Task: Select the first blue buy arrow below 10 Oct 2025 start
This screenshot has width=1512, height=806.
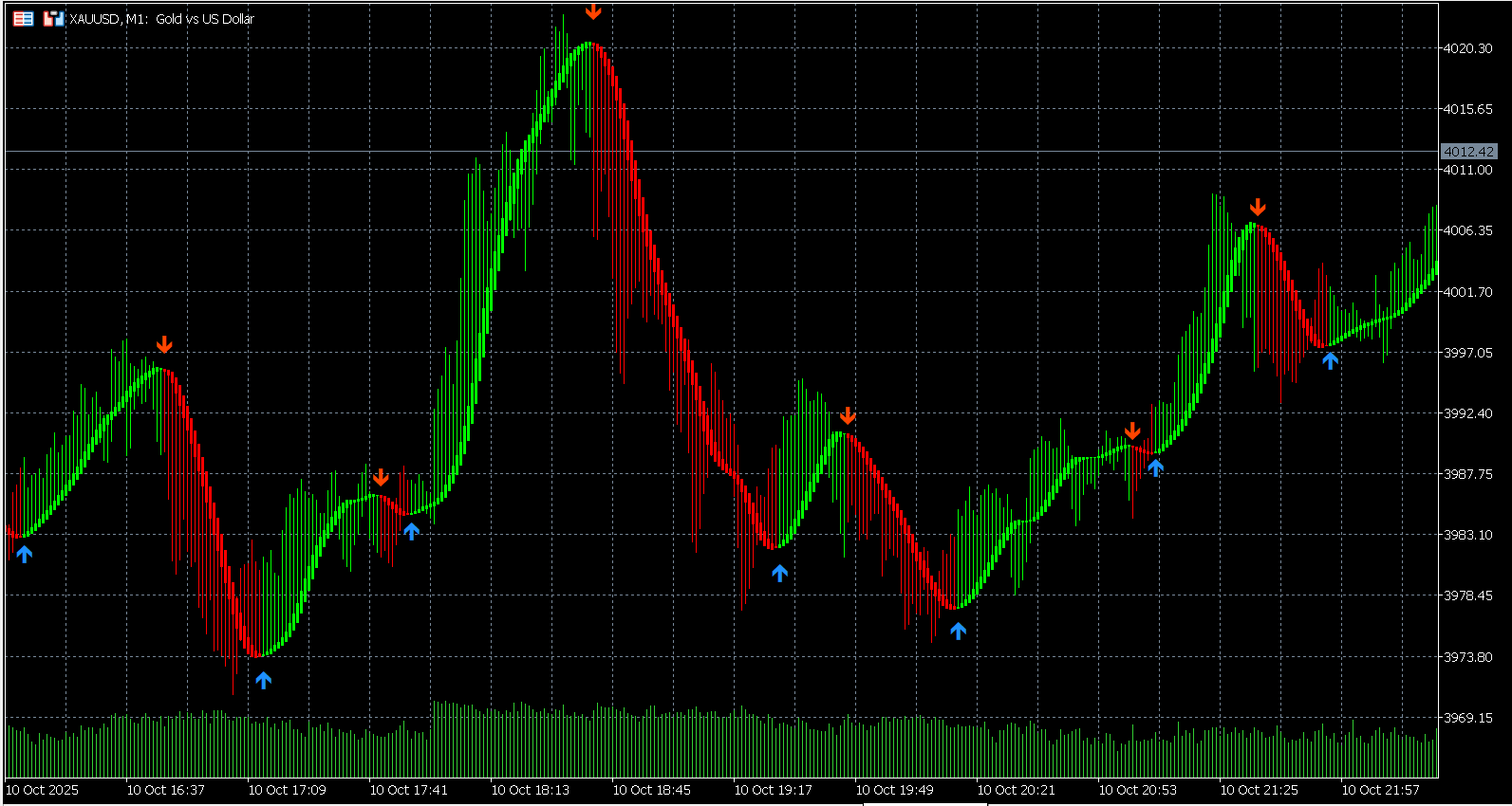Action: (x=24, y=554)
